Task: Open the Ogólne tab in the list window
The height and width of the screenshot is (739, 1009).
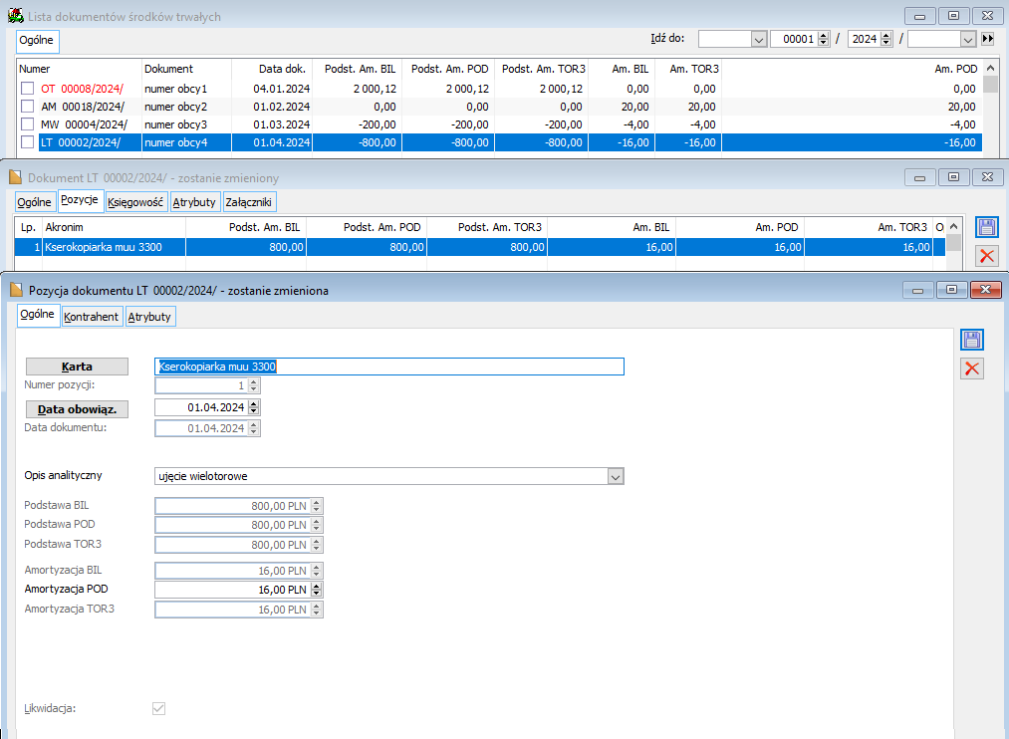Action: point(37,41)
